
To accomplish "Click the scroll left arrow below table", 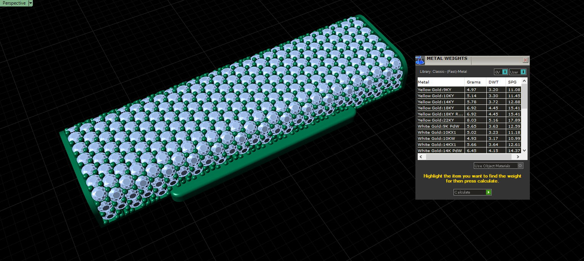I will click(420, 157).
